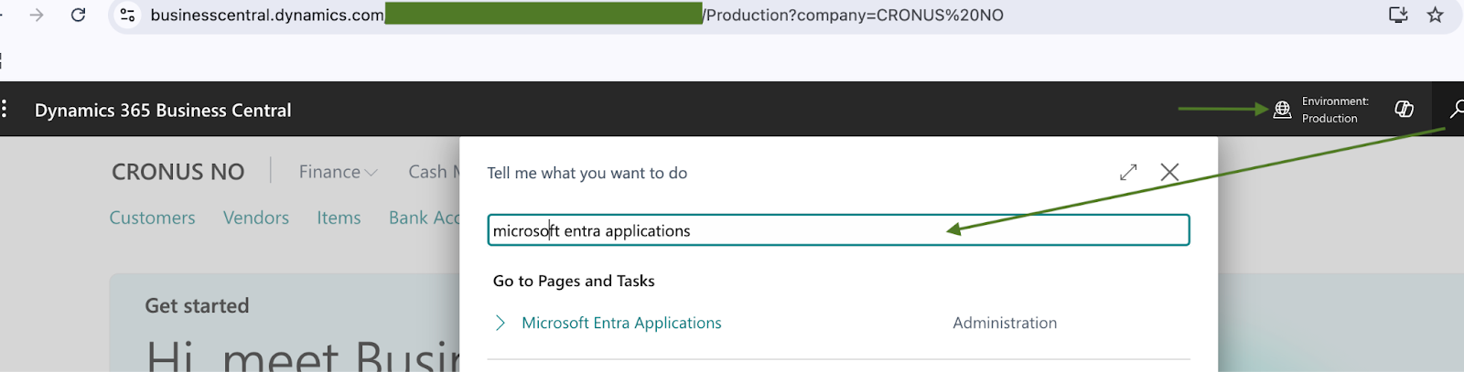Click the Get started heading
Viewport: 1464px width, 372px height.
point(197,305)
